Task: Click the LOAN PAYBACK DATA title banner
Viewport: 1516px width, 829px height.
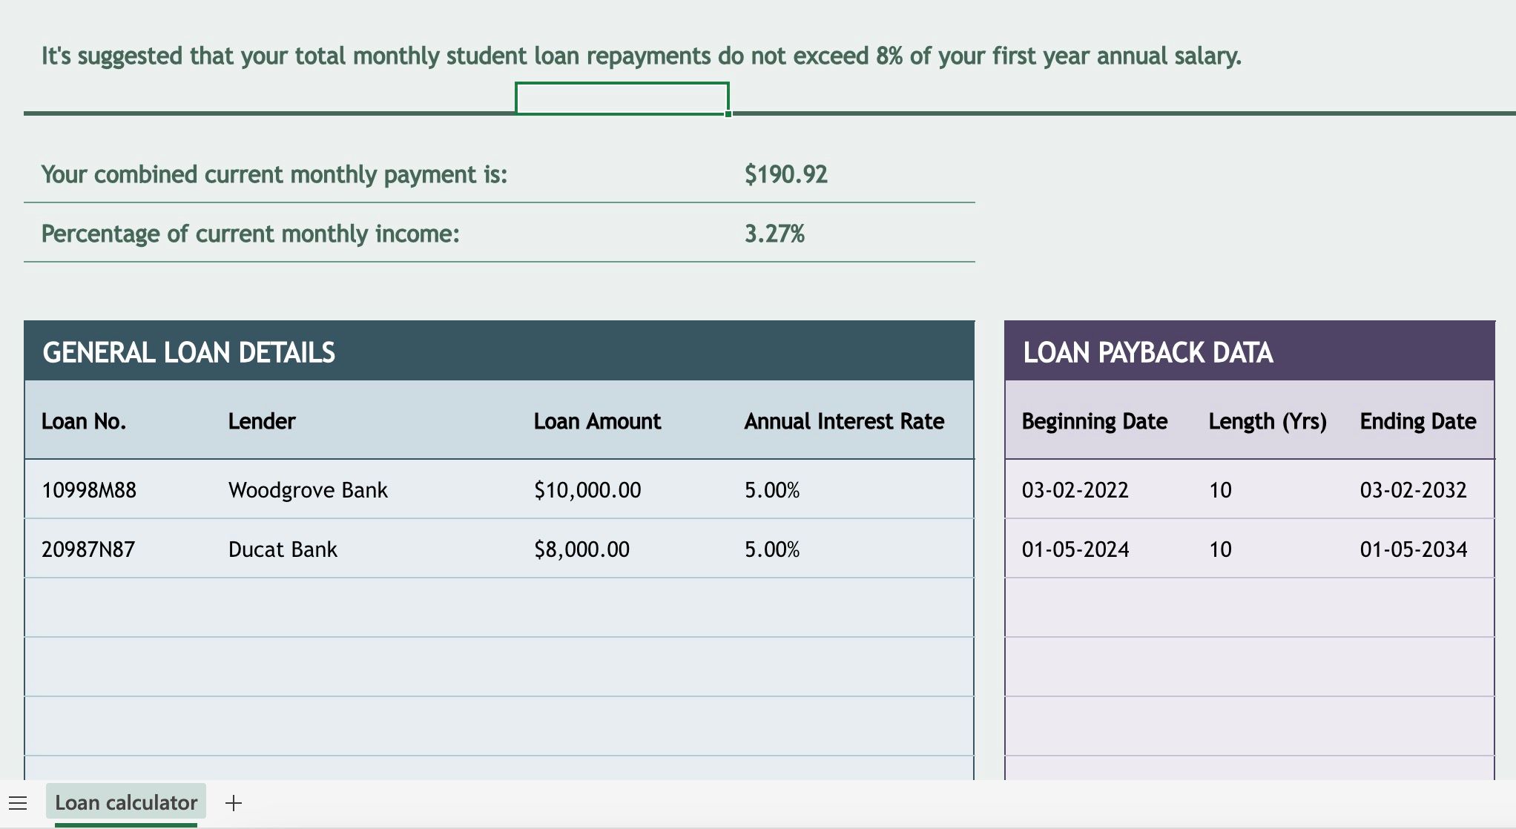Action: 1147,352
